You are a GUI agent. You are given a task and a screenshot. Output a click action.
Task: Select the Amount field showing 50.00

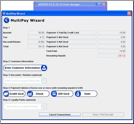pos(36,33)
